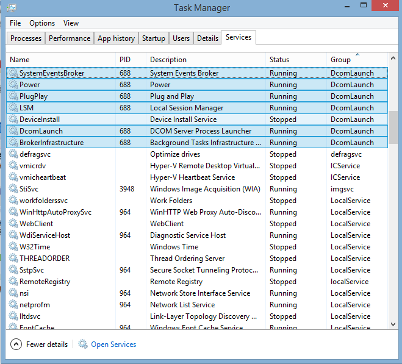Sort by the Group column header

[357, 60]
